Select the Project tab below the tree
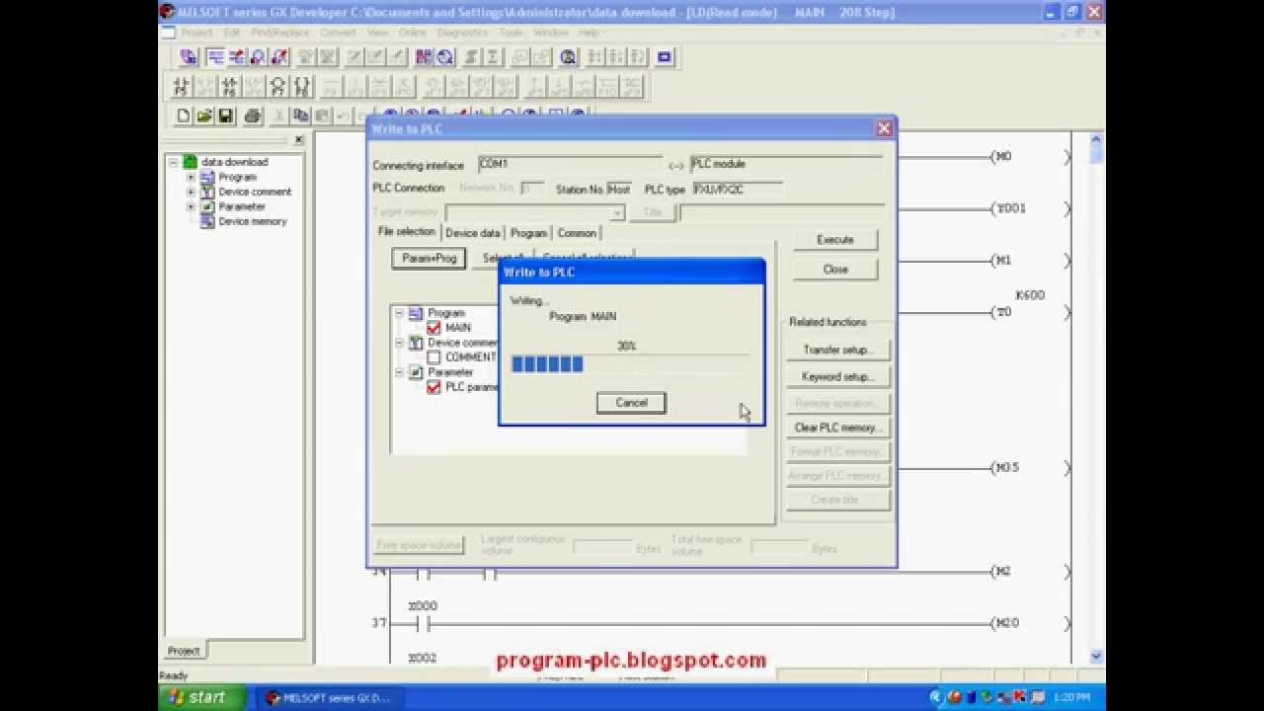Screen dimensions: 1264x711 tap(184, 651)
